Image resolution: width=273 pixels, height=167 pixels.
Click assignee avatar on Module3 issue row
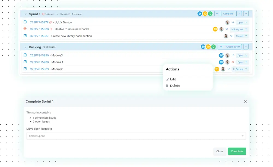[227, 55]
